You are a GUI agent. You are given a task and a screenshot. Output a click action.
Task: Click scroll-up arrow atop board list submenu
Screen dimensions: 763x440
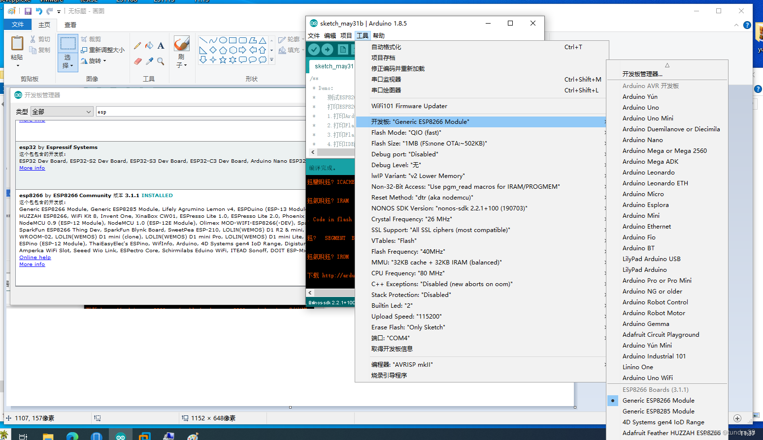click(x=667, y=65)
